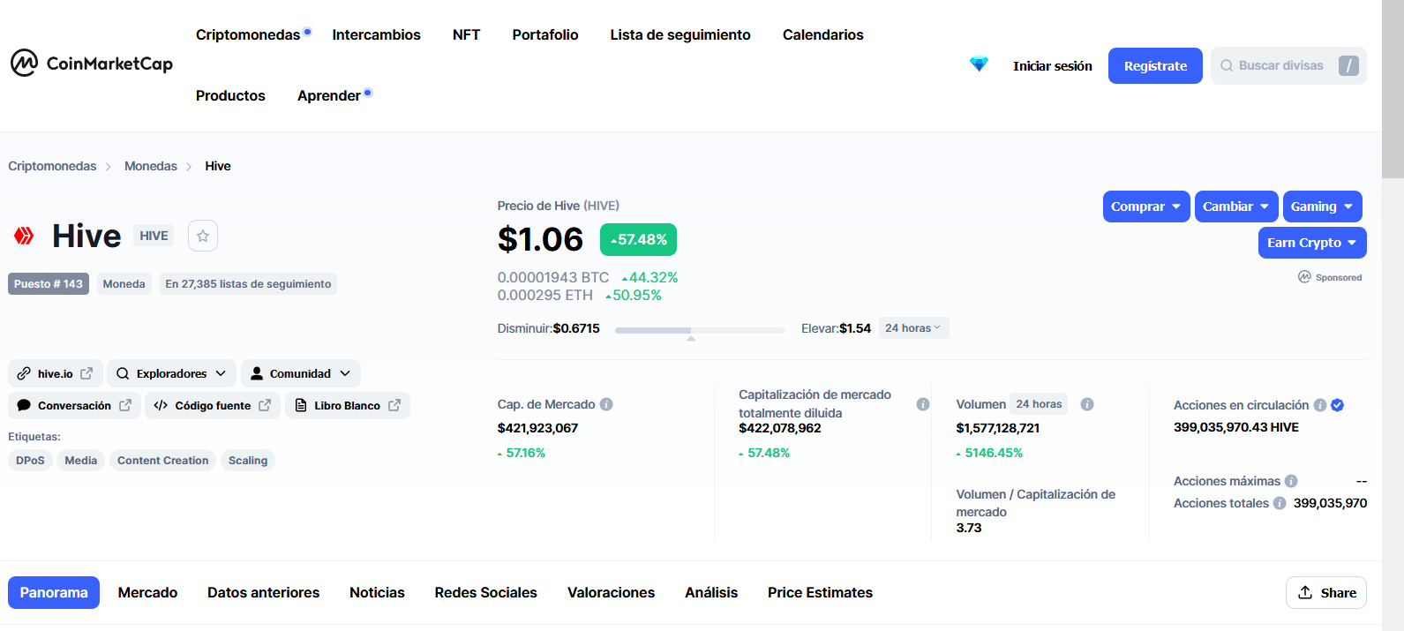This screenshot has height=631, width=1404.
Task: Open the Portafolio menu item
Action: tap(545, 34)
